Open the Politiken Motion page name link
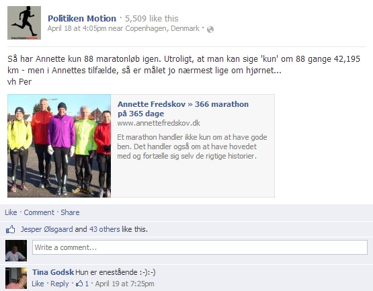Screen dimensions: 373x291 (82, 18)
